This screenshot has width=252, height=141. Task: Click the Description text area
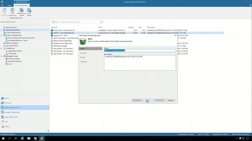(140, 63)
